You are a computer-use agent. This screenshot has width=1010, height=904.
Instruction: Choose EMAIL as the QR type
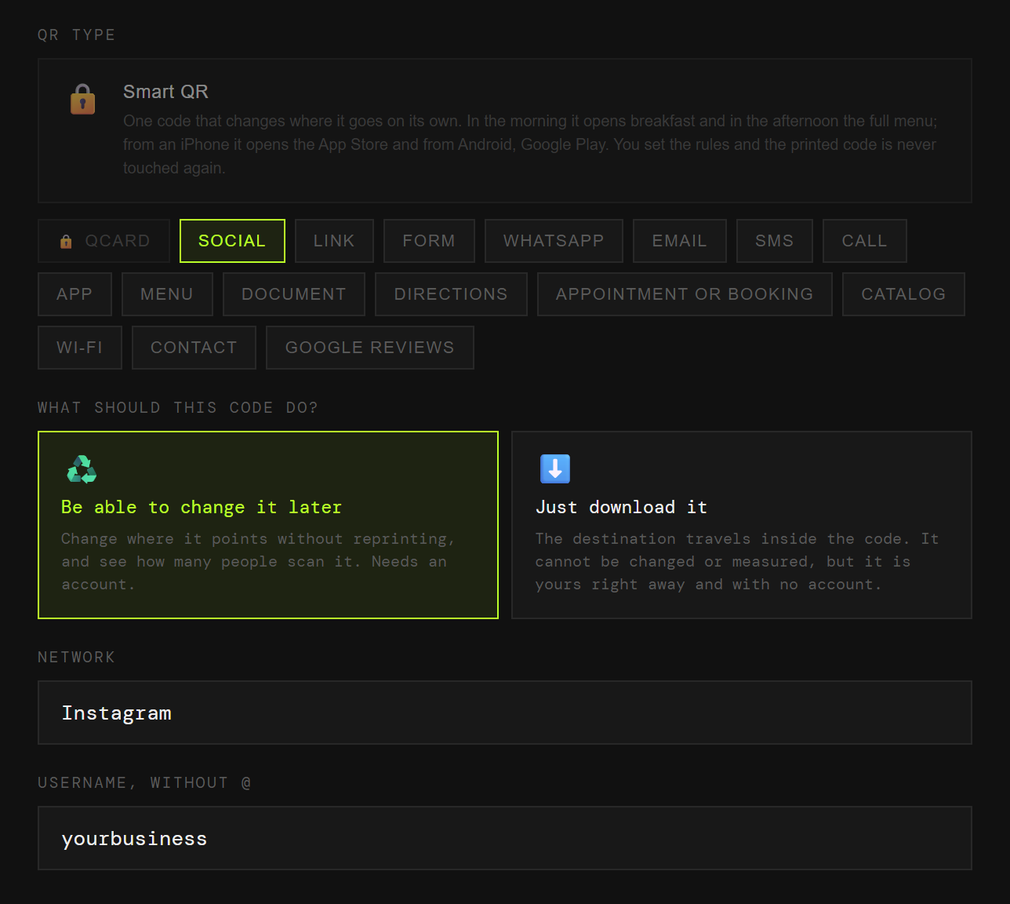pos(680,241)
